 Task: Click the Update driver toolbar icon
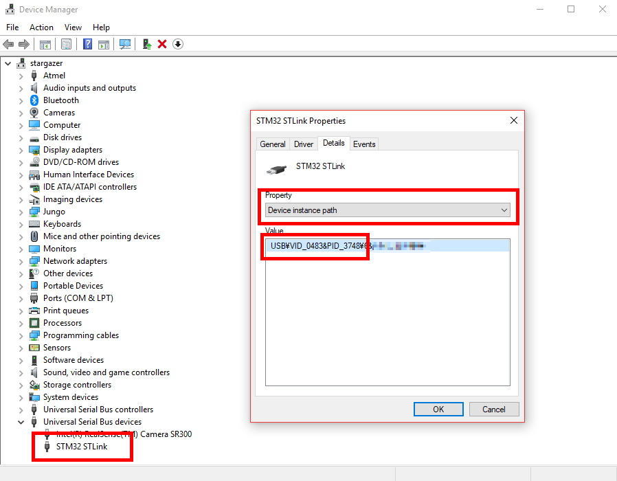point(147,44)
